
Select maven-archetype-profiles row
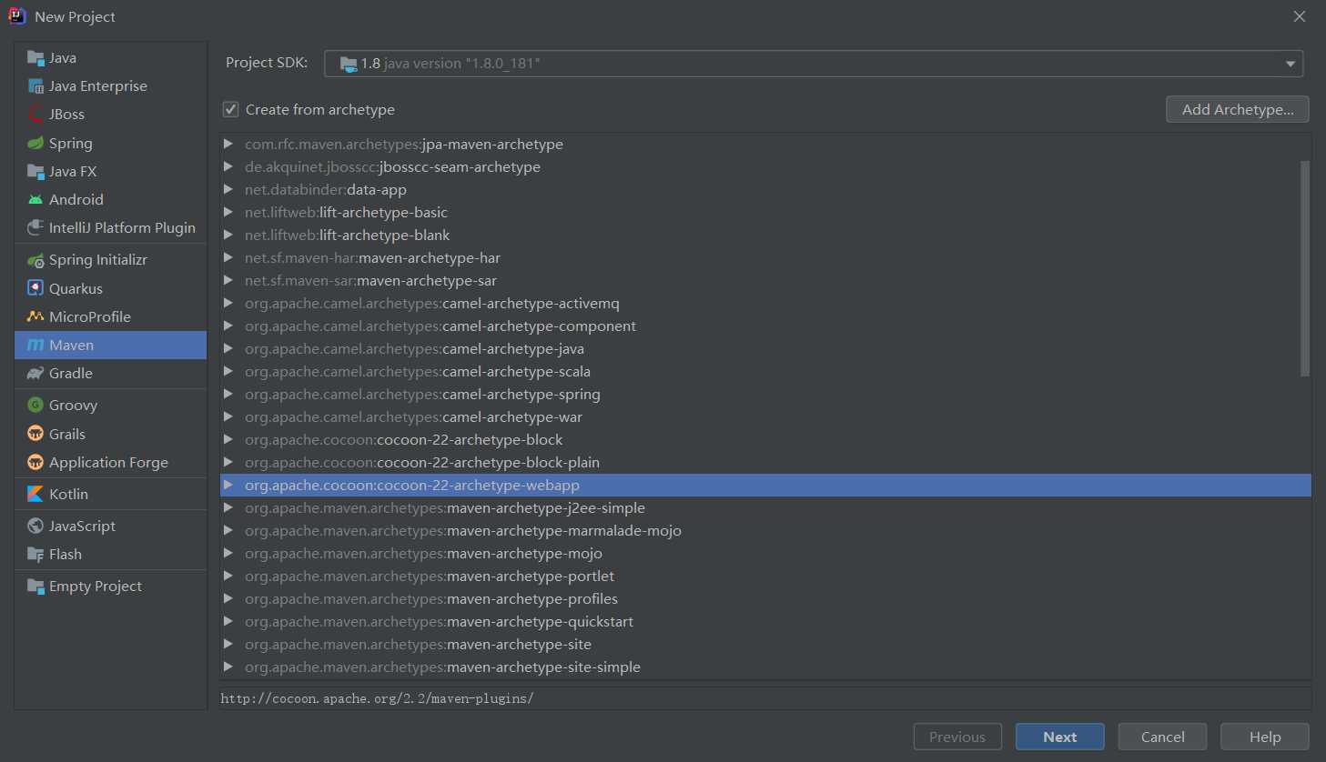click(x=765, y=598)
